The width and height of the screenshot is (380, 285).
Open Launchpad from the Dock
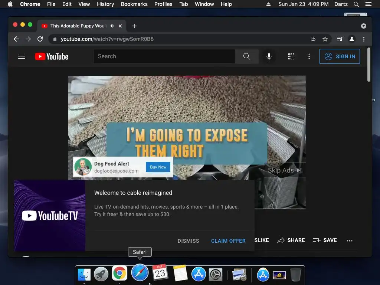coord(101,274)
